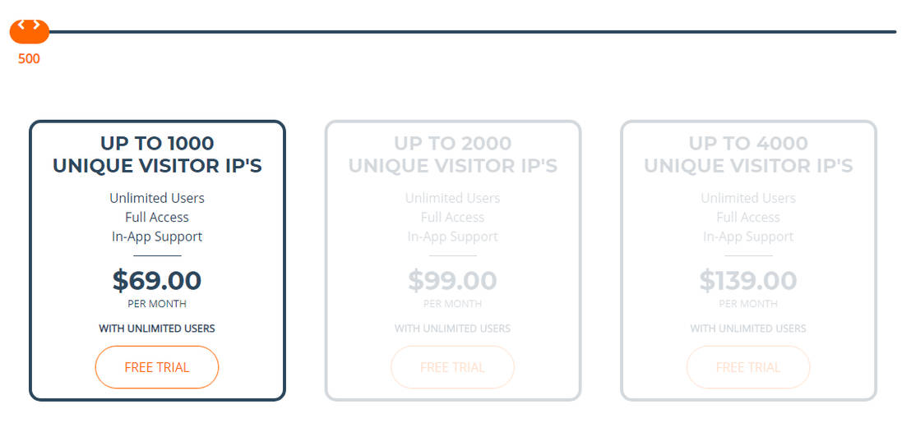The image size is (911, 423).
Task: Click Full Access in the 2000 IP plan
Action: (453, 218)
